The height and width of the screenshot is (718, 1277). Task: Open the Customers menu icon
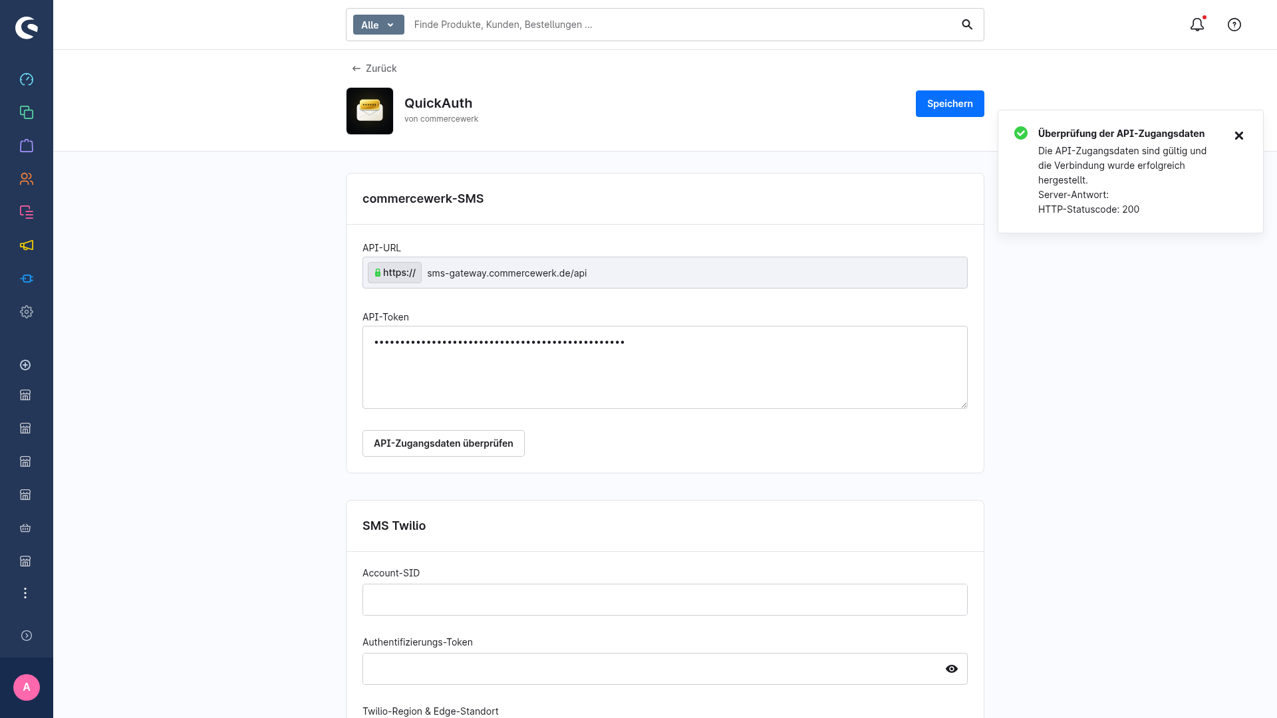point(27,179)
